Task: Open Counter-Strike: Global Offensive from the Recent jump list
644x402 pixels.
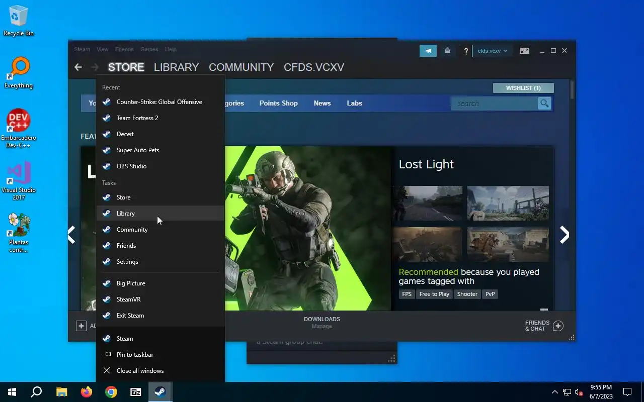Action: coord(160,102)
